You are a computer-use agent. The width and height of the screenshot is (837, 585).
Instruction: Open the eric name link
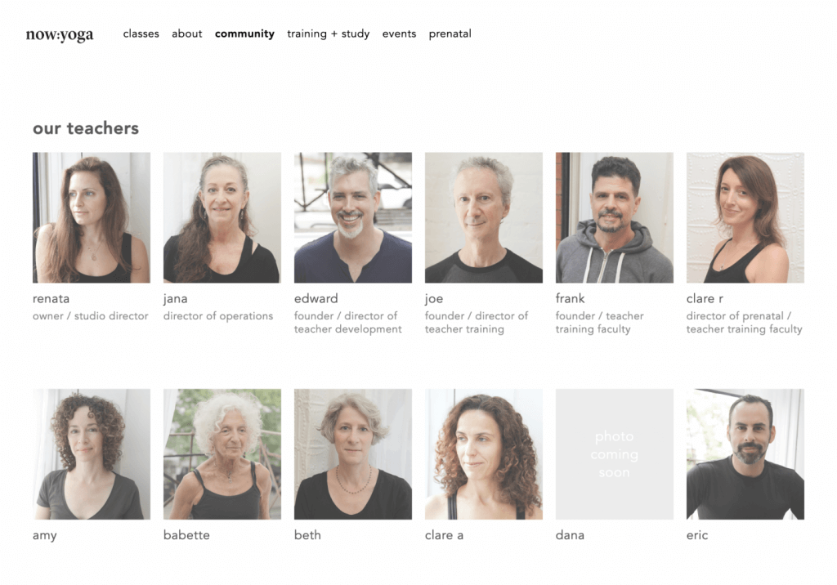[x=697, y=535]
